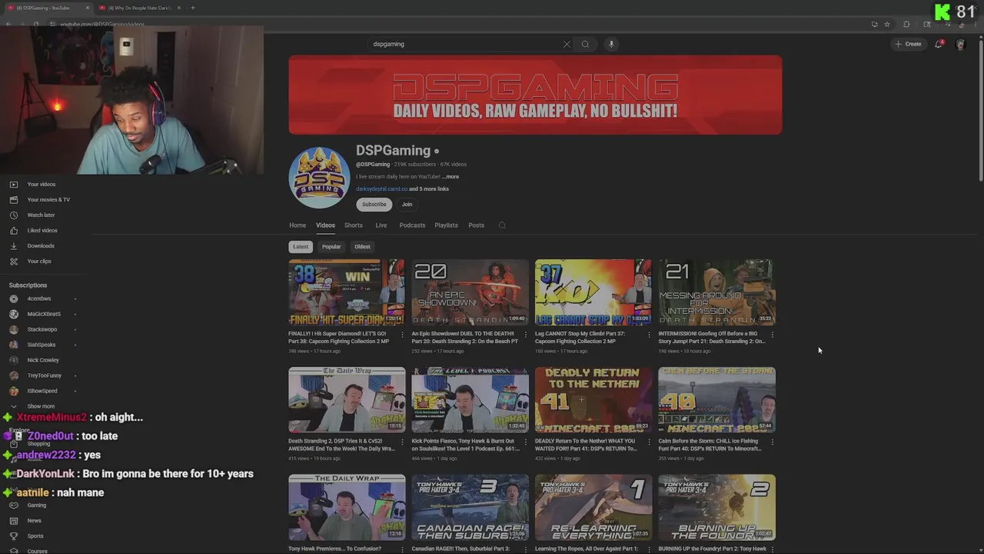Expand channel description with ...more
This screenshot has height=554, width=984.
[450, 176]
